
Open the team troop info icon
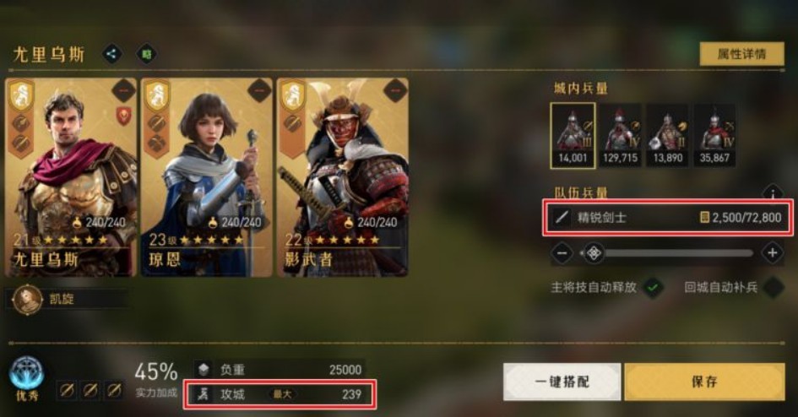pos(773,193)
